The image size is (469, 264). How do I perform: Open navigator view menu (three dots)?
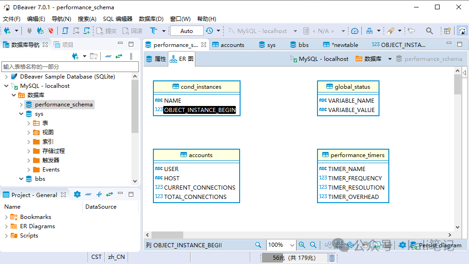pos(131,56)
